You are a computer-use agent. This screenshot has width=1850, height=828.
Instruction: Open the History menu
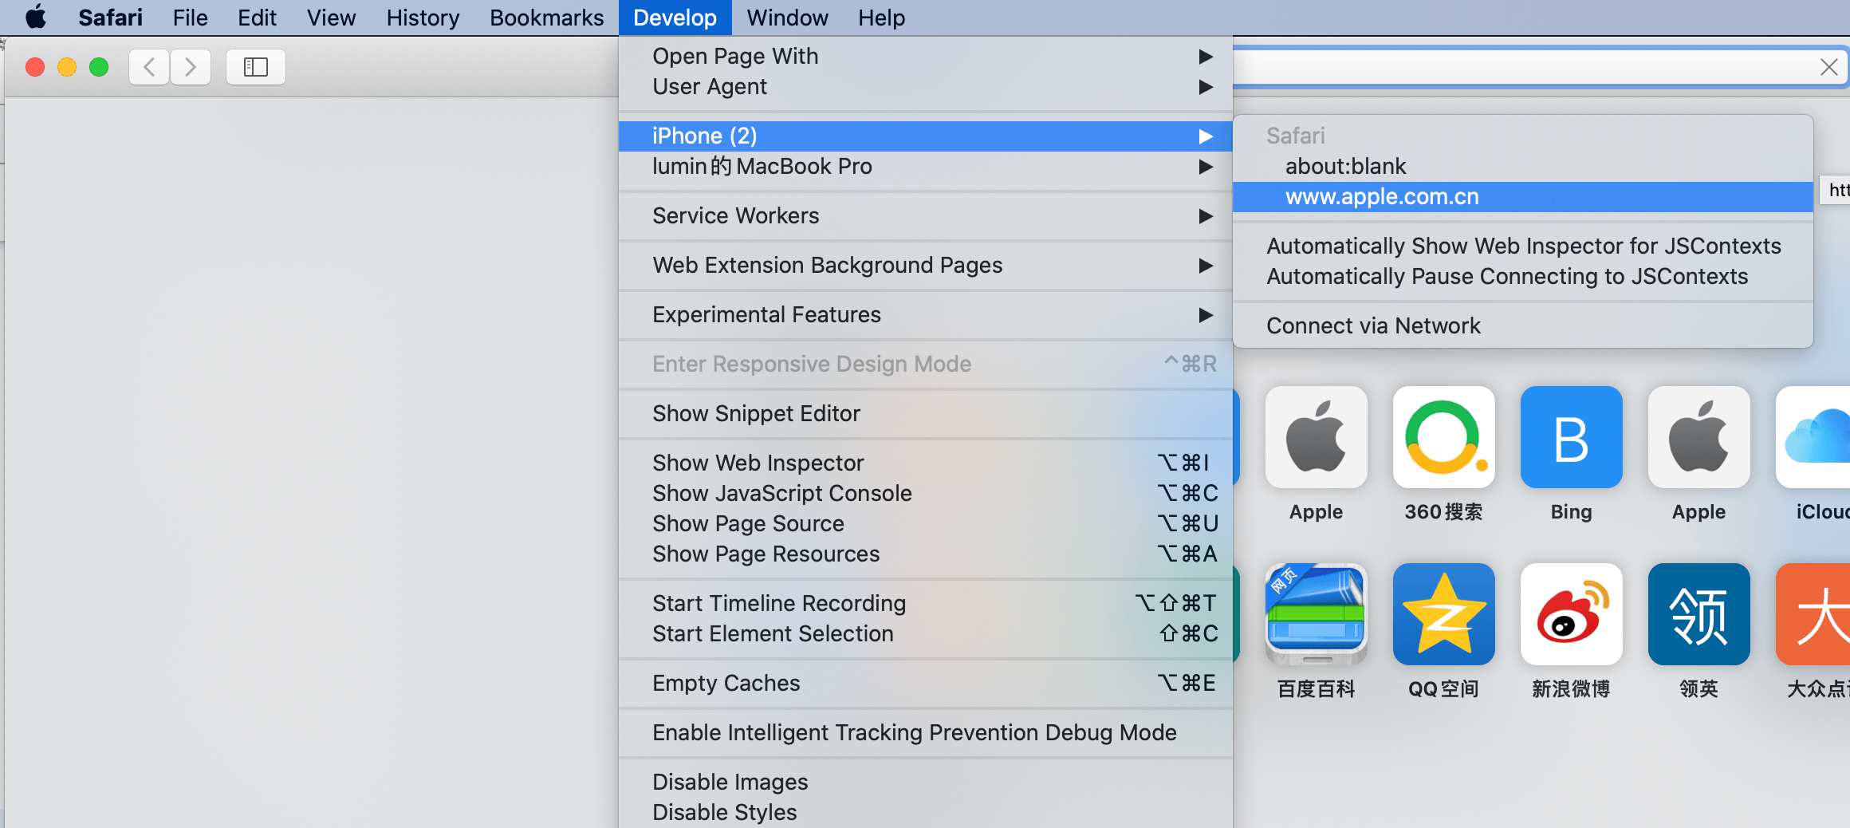pos(422,18)
